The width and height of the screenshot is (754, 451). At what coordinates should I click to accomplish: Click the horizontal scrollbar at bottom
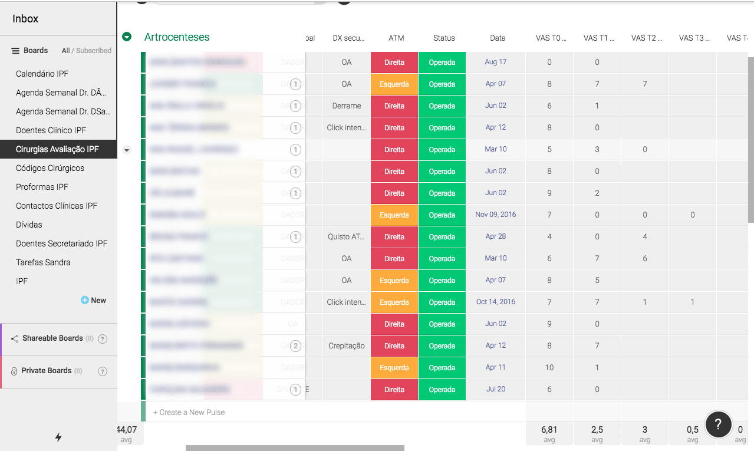pos(295,448)
